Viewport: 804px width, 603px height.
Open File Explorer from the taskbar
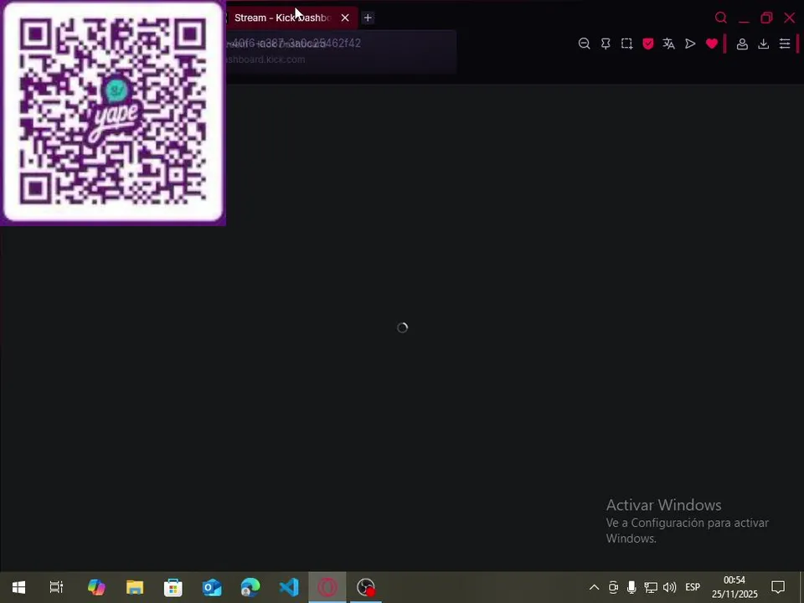pyautogui.click(x=135, y=587)
